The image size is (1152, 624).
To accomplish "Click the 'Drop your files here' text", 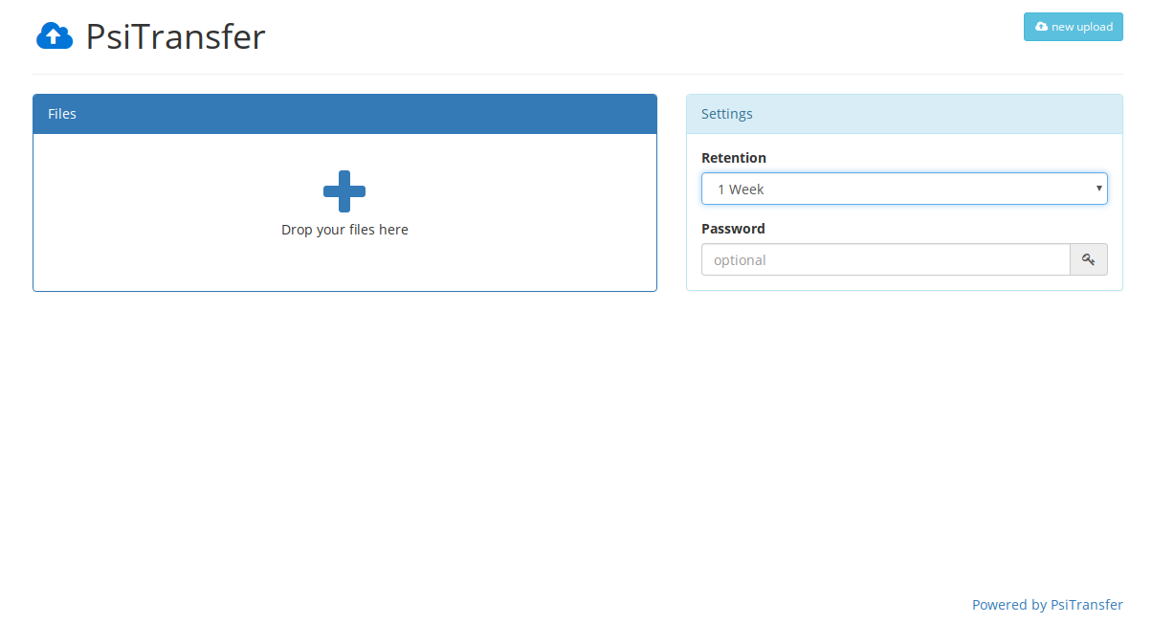I will click(x=344, y=230).
